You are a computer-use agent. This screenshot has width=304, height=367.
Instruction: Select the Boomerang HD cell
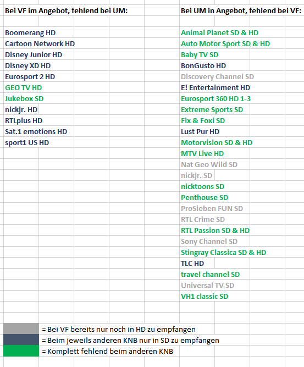pyautogui.click(x=30, y=33)
